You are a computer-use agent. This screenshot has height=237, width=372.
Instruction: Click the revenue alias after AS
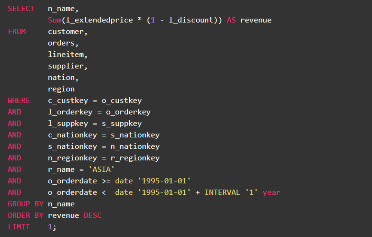pyautogui.click(x=256, y=21)
